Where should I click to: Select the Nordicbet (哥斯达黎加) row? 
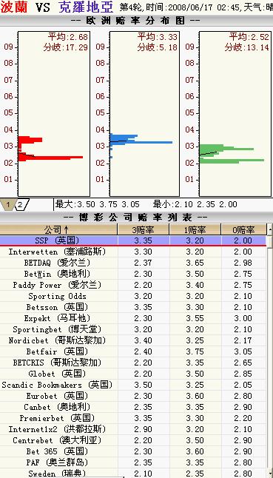pos(133,340)
